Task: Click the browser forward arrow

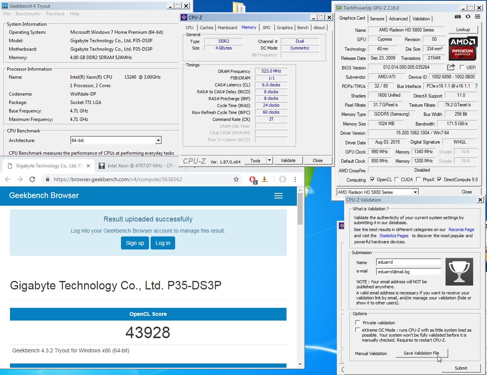Action: (20, 179)
